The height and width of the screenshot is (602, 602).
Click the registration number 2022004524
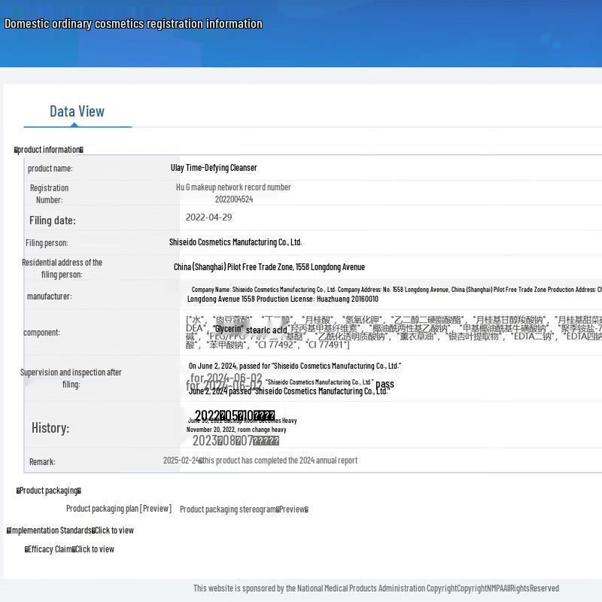tap(234, 199)
